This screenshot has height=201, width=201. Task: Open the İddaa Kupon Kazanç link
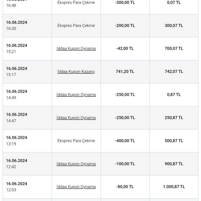[76, 71]
